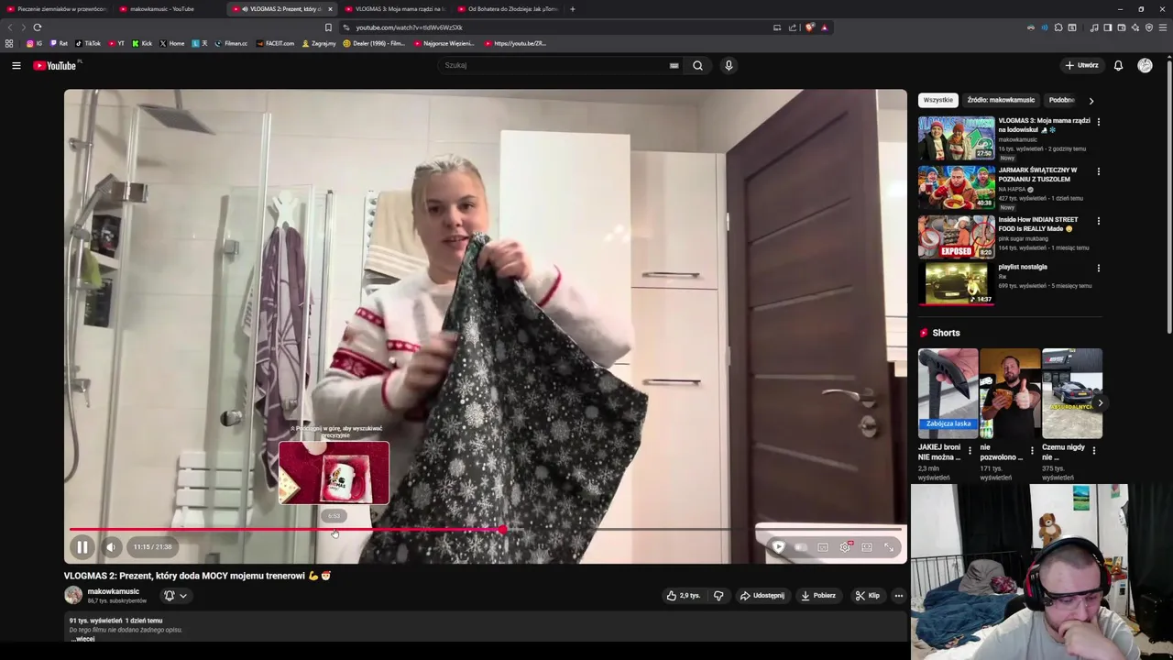1173x660 pixels.
Task: Close the active VLOGMAS 2 tab
Action: click(330, 9)
